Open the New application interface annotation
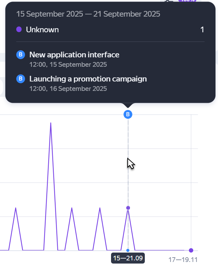The image size is (218, 272). click(74, 55)
